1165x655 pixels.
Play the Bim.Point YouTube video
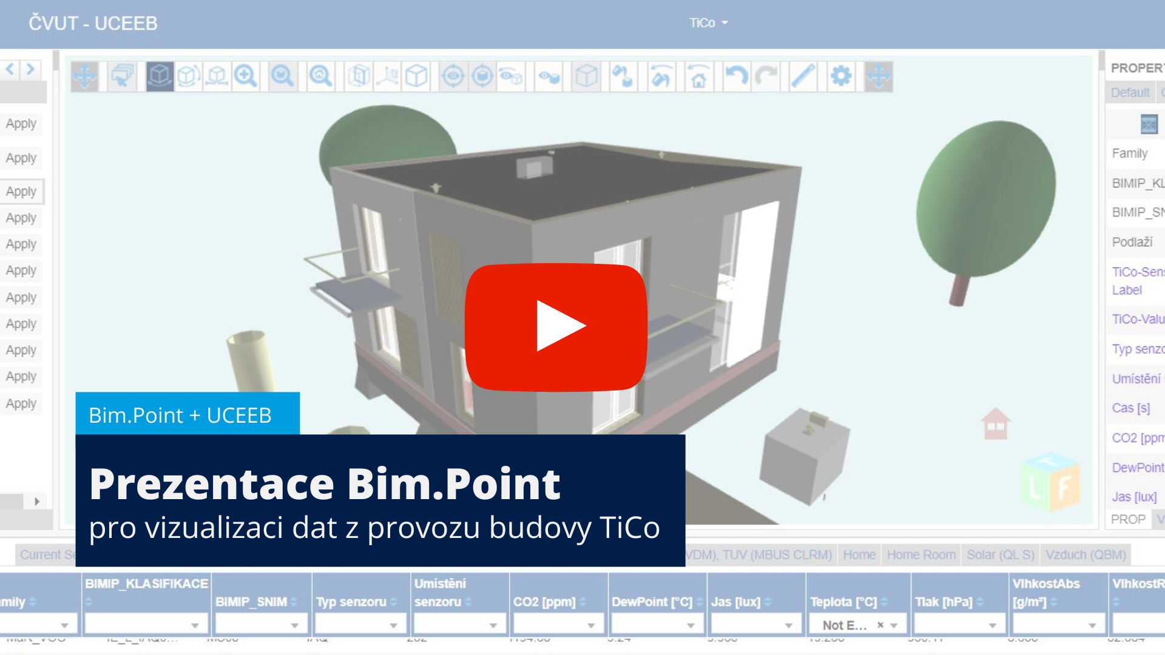[556, 327]
